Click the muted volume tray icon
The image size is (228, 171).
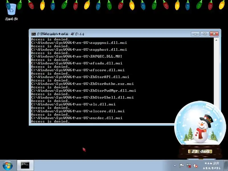[196, 166]
